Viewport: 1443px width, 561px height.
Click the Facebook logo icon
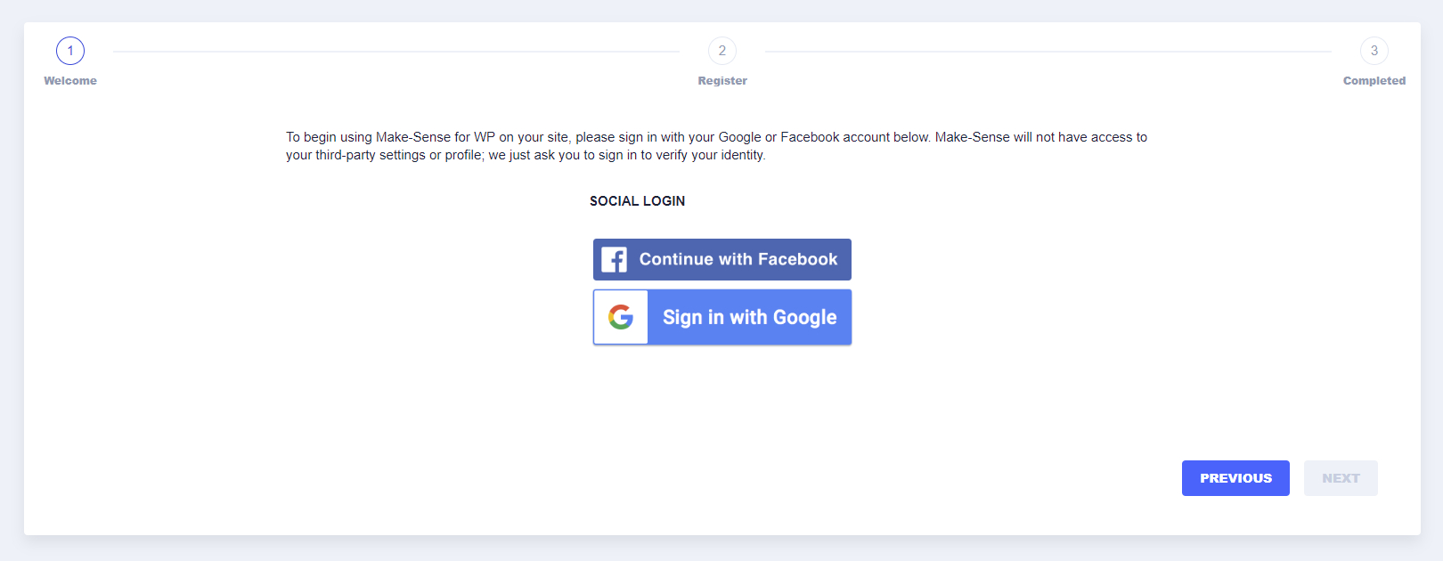pyautogui.click(x=614, y=259)
